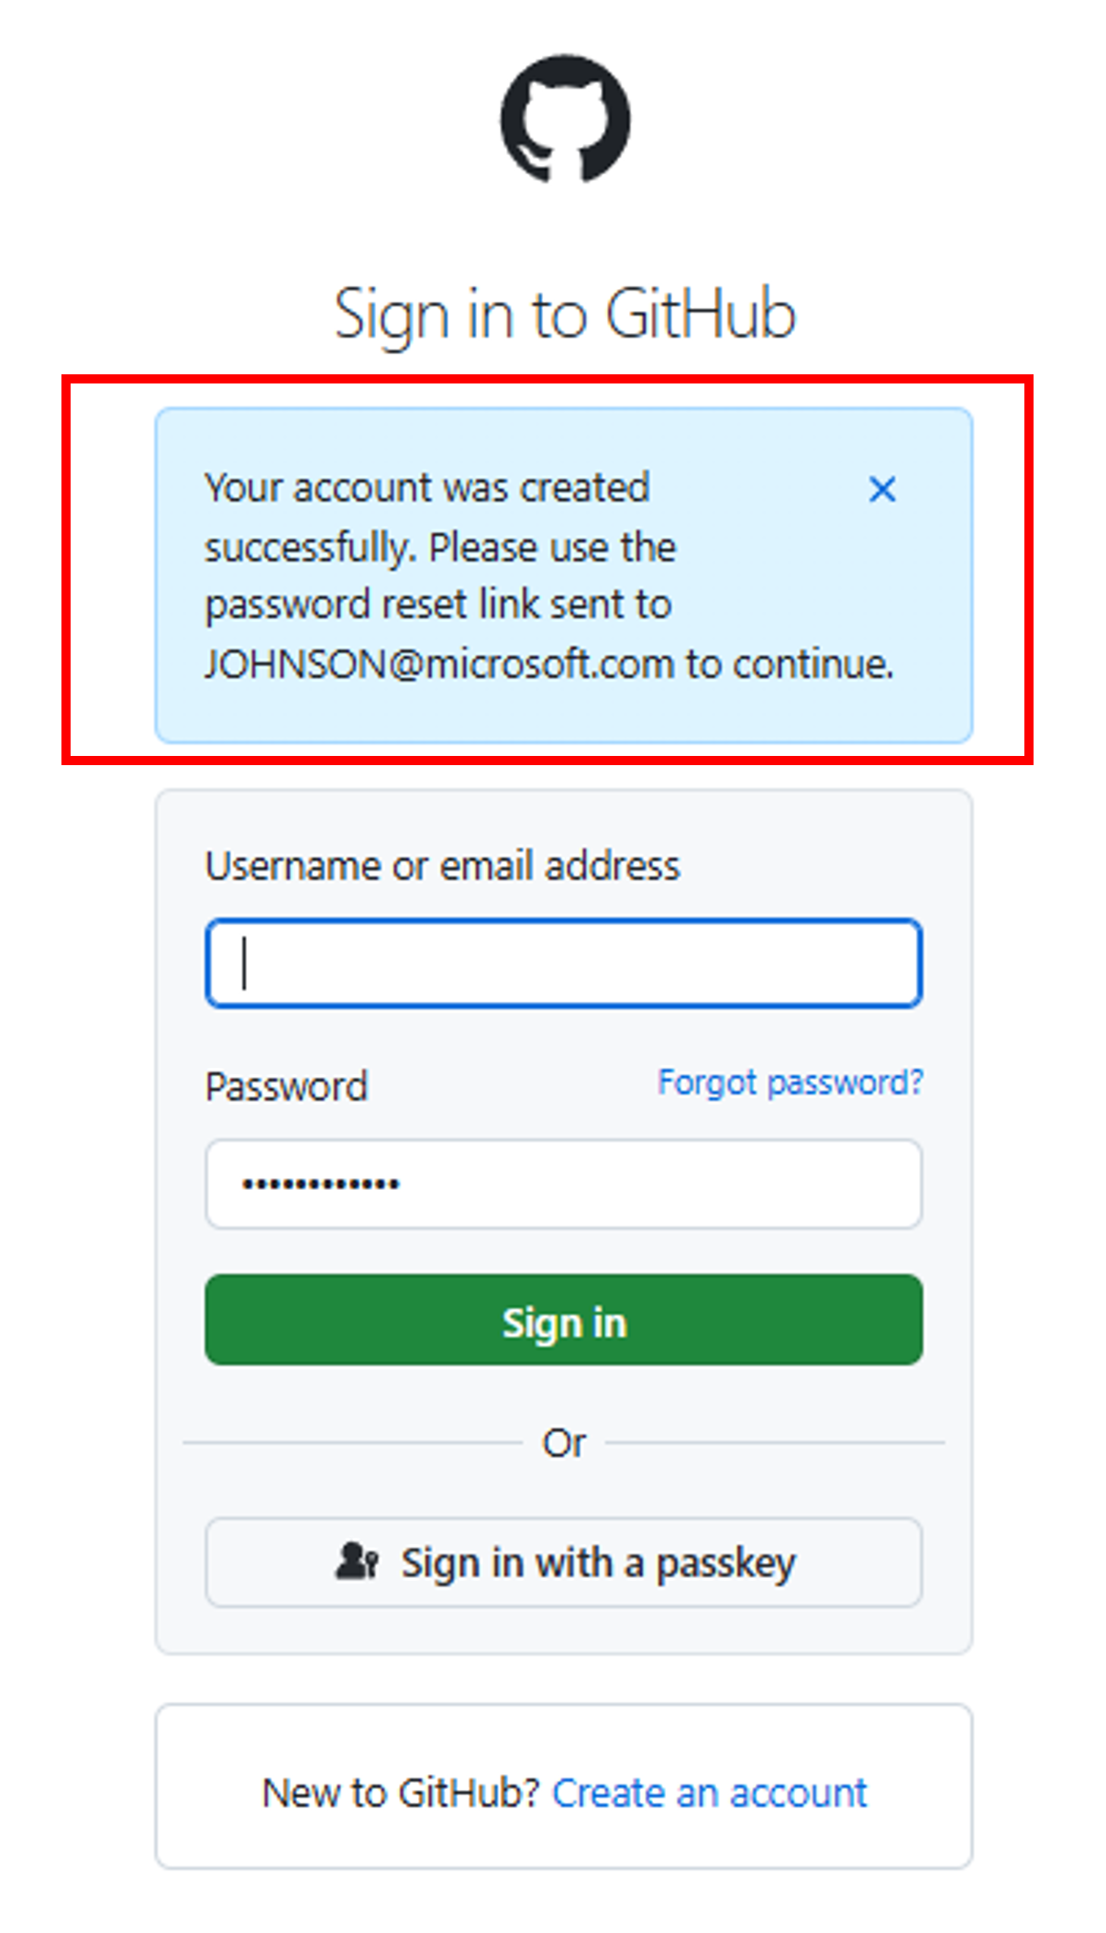Open the Create an account link

pos(709,1793)
